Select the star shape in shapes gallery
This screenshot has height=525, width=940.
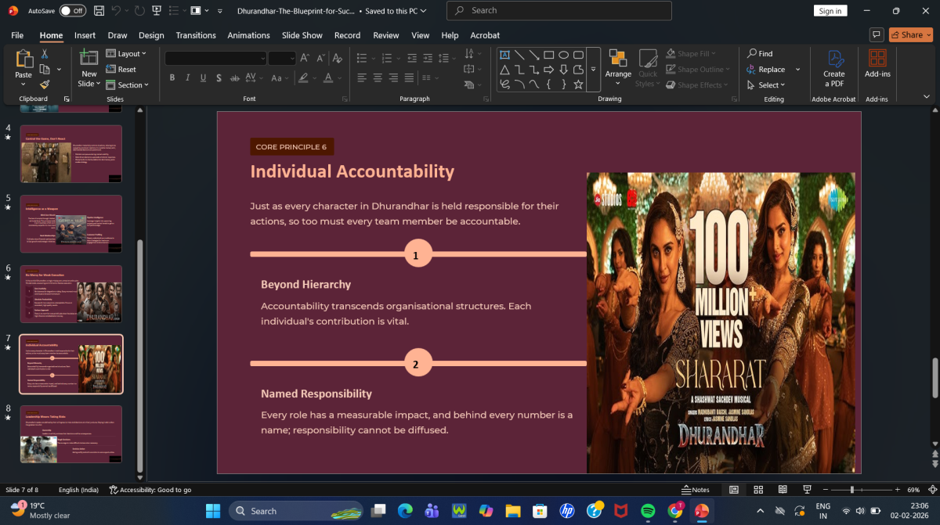[x=578, y=84]
